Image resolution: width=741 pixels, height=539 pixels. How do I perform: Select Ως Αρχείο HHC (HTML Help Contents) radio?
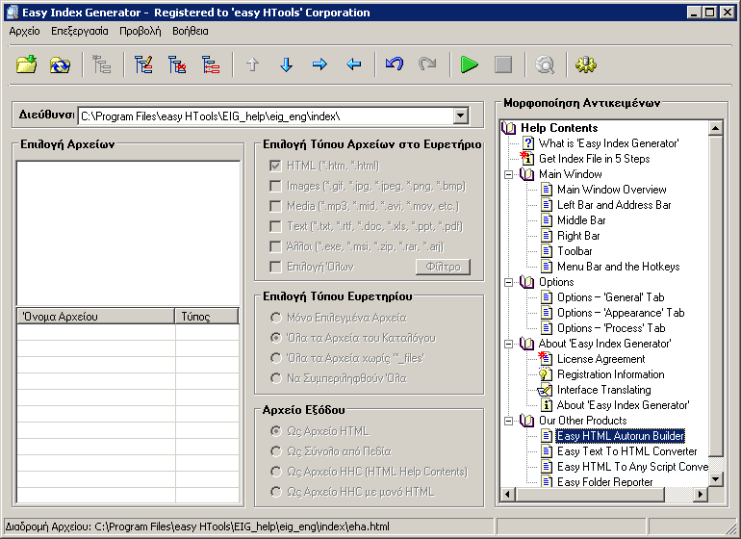click(x=275, y=472)
